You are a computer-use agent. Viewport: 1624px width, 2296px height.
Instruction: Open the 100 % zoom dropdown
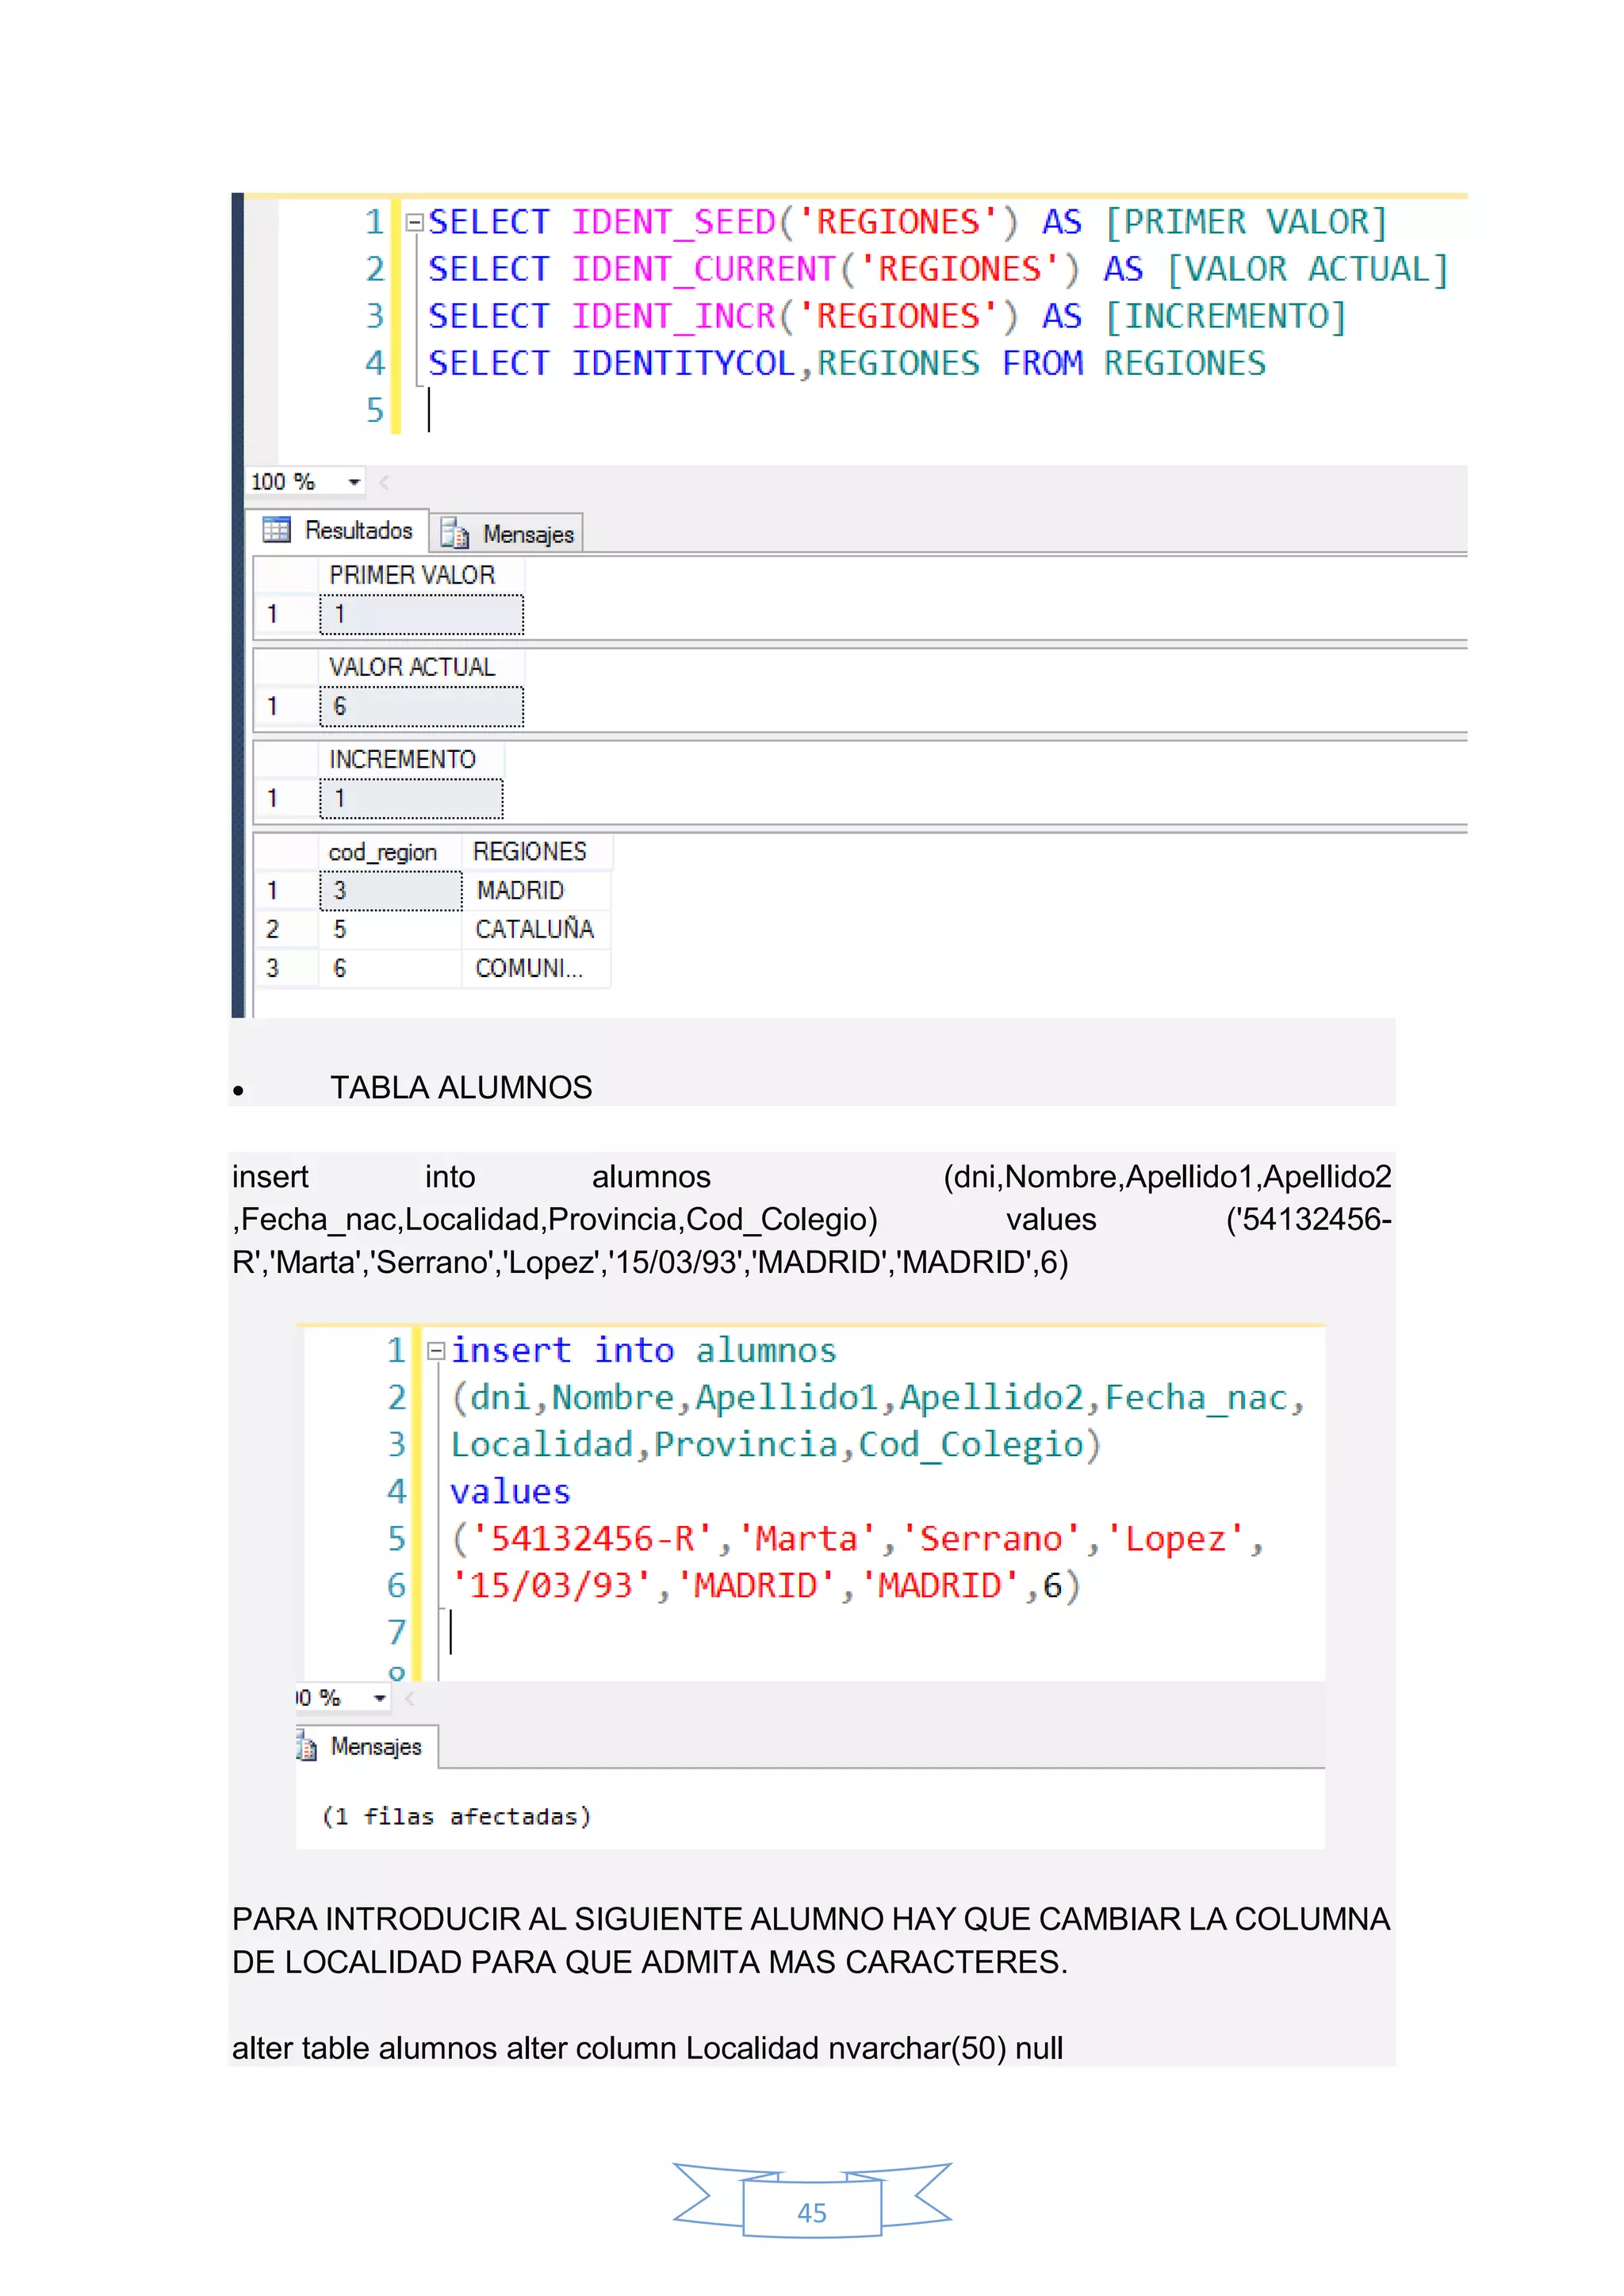click(354, 482)
